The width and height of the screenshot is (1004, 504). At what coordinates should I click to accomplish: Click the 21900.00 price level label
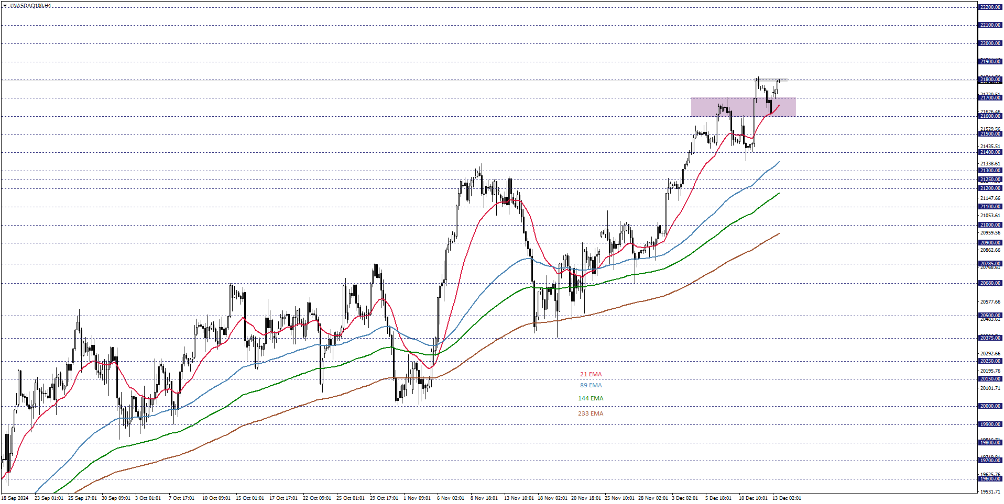pos(990,62)
